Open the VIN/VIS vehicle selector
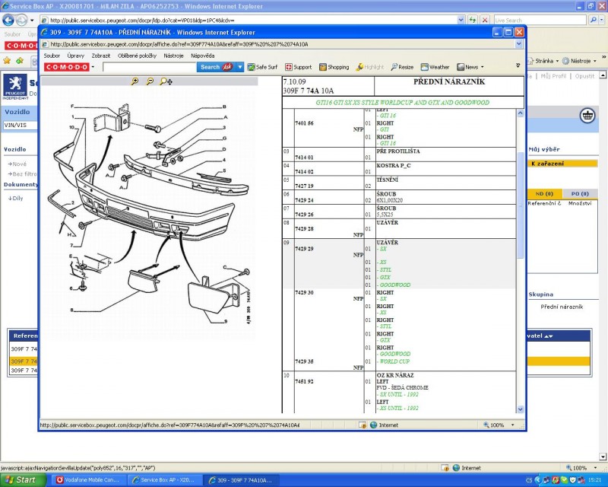The height and width of the screenshot is (487, 608). (x=18, y=124)
